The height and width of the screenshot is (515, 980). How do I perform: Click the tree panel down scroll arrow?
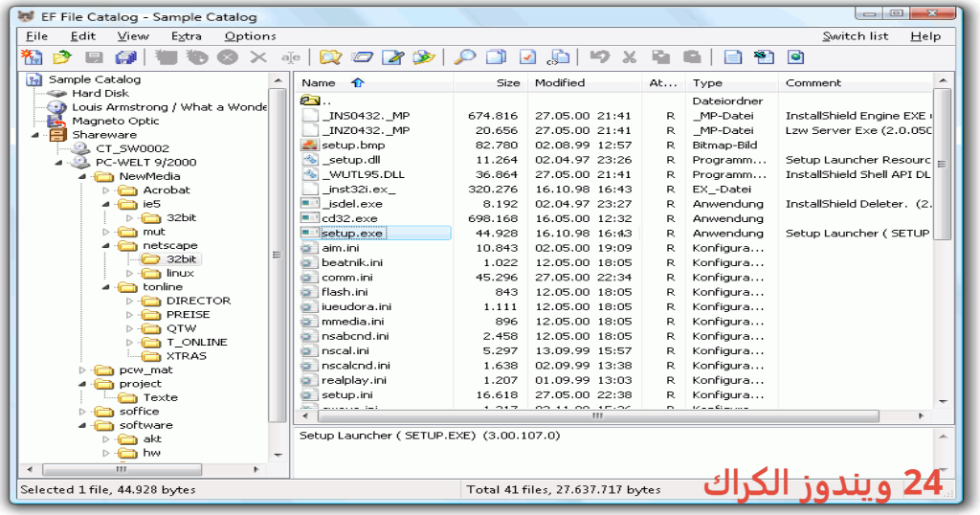click(x=278, y=455)
